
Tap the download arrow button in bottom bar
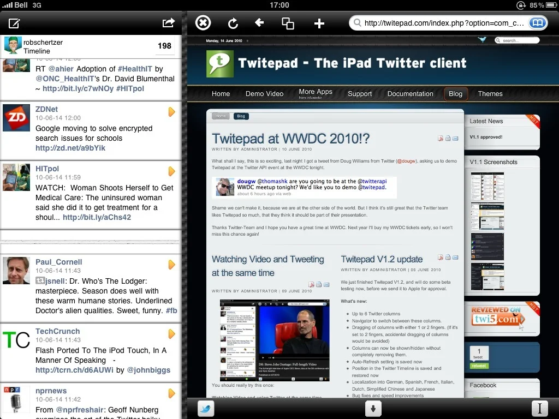click(373, 408)
